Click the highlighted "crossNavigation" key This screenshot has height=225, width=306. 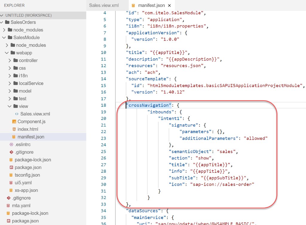(x=149, y=105)
